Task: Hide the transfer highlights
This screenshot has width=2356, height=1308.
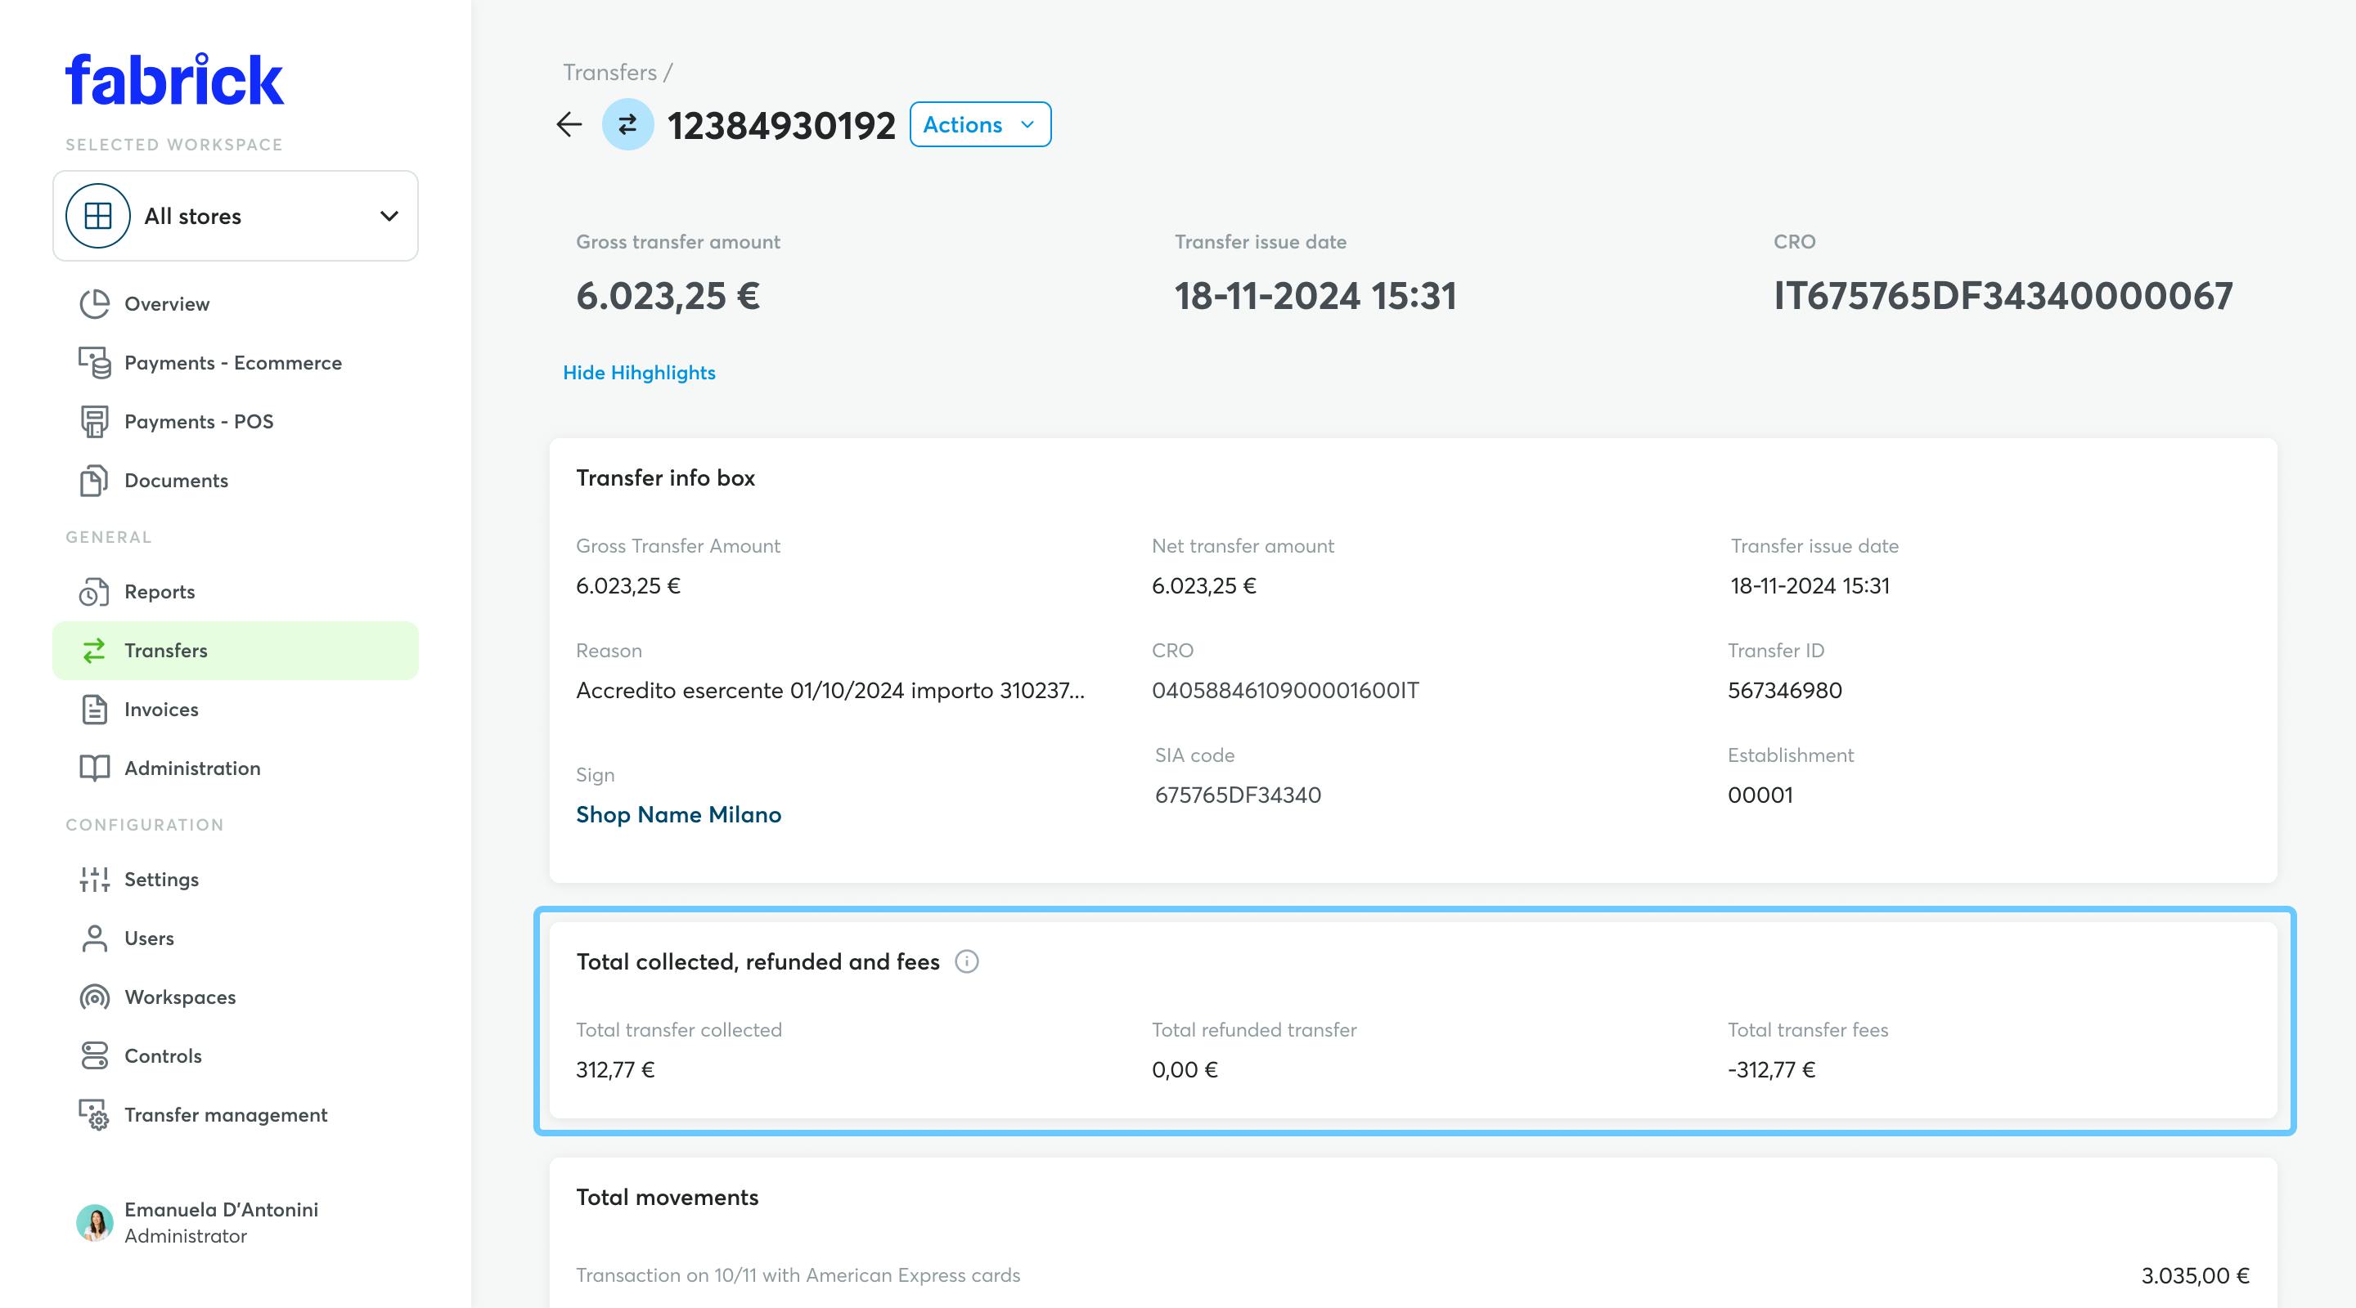Action: [640, 372]
